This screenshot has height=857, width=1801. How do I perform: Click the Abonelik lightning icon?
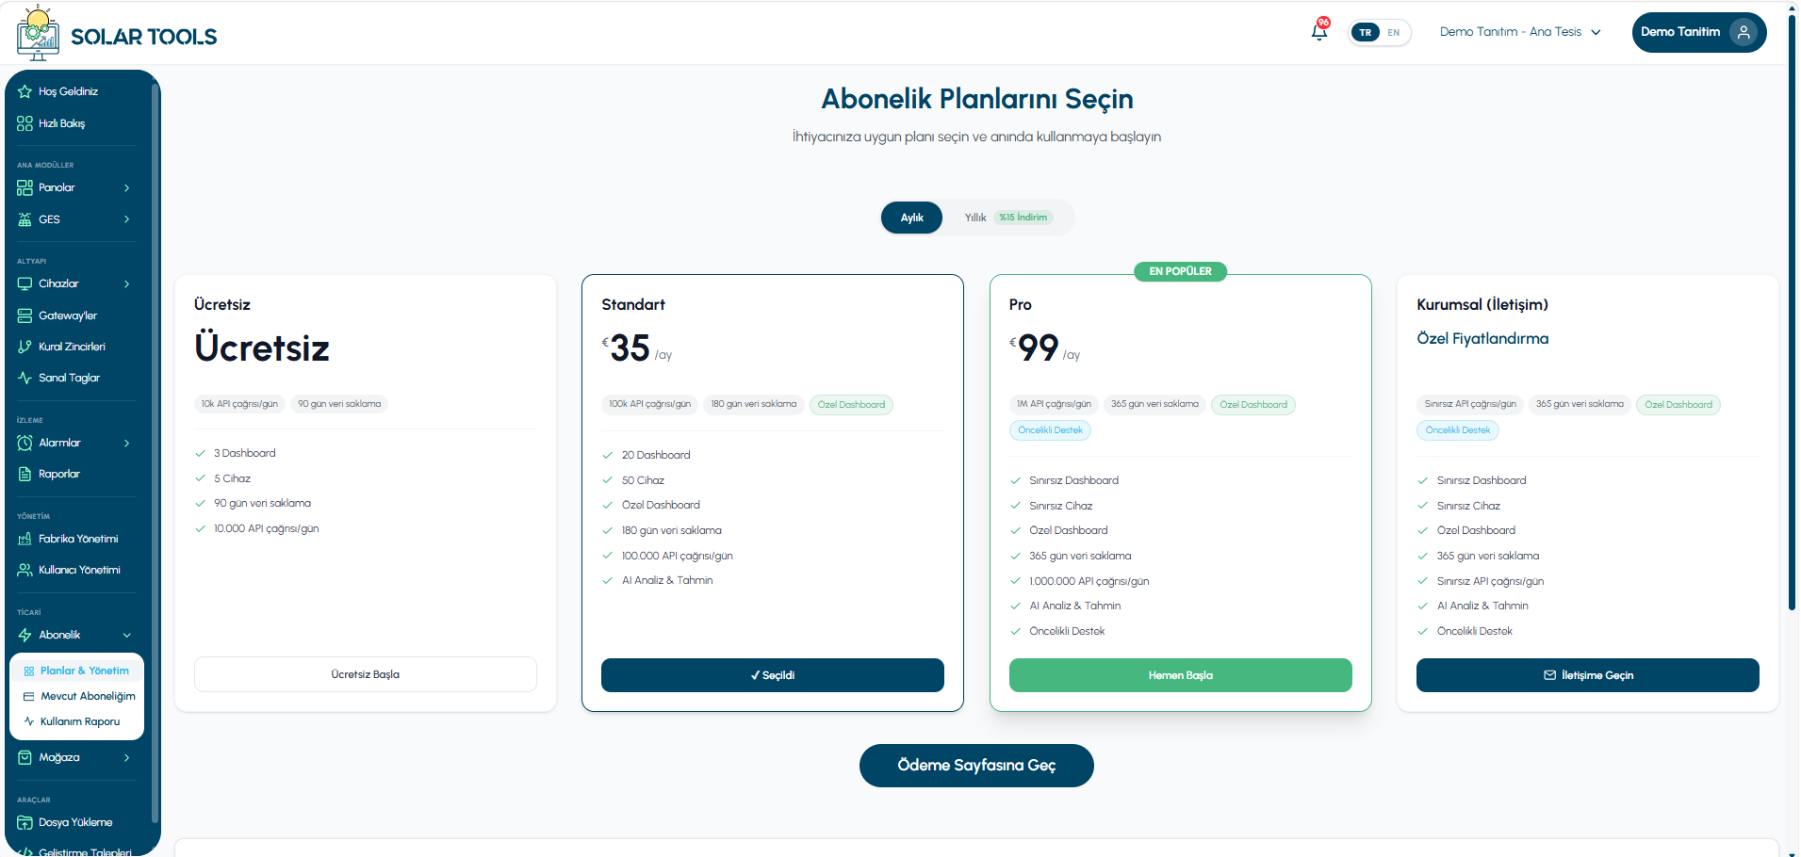25,635
